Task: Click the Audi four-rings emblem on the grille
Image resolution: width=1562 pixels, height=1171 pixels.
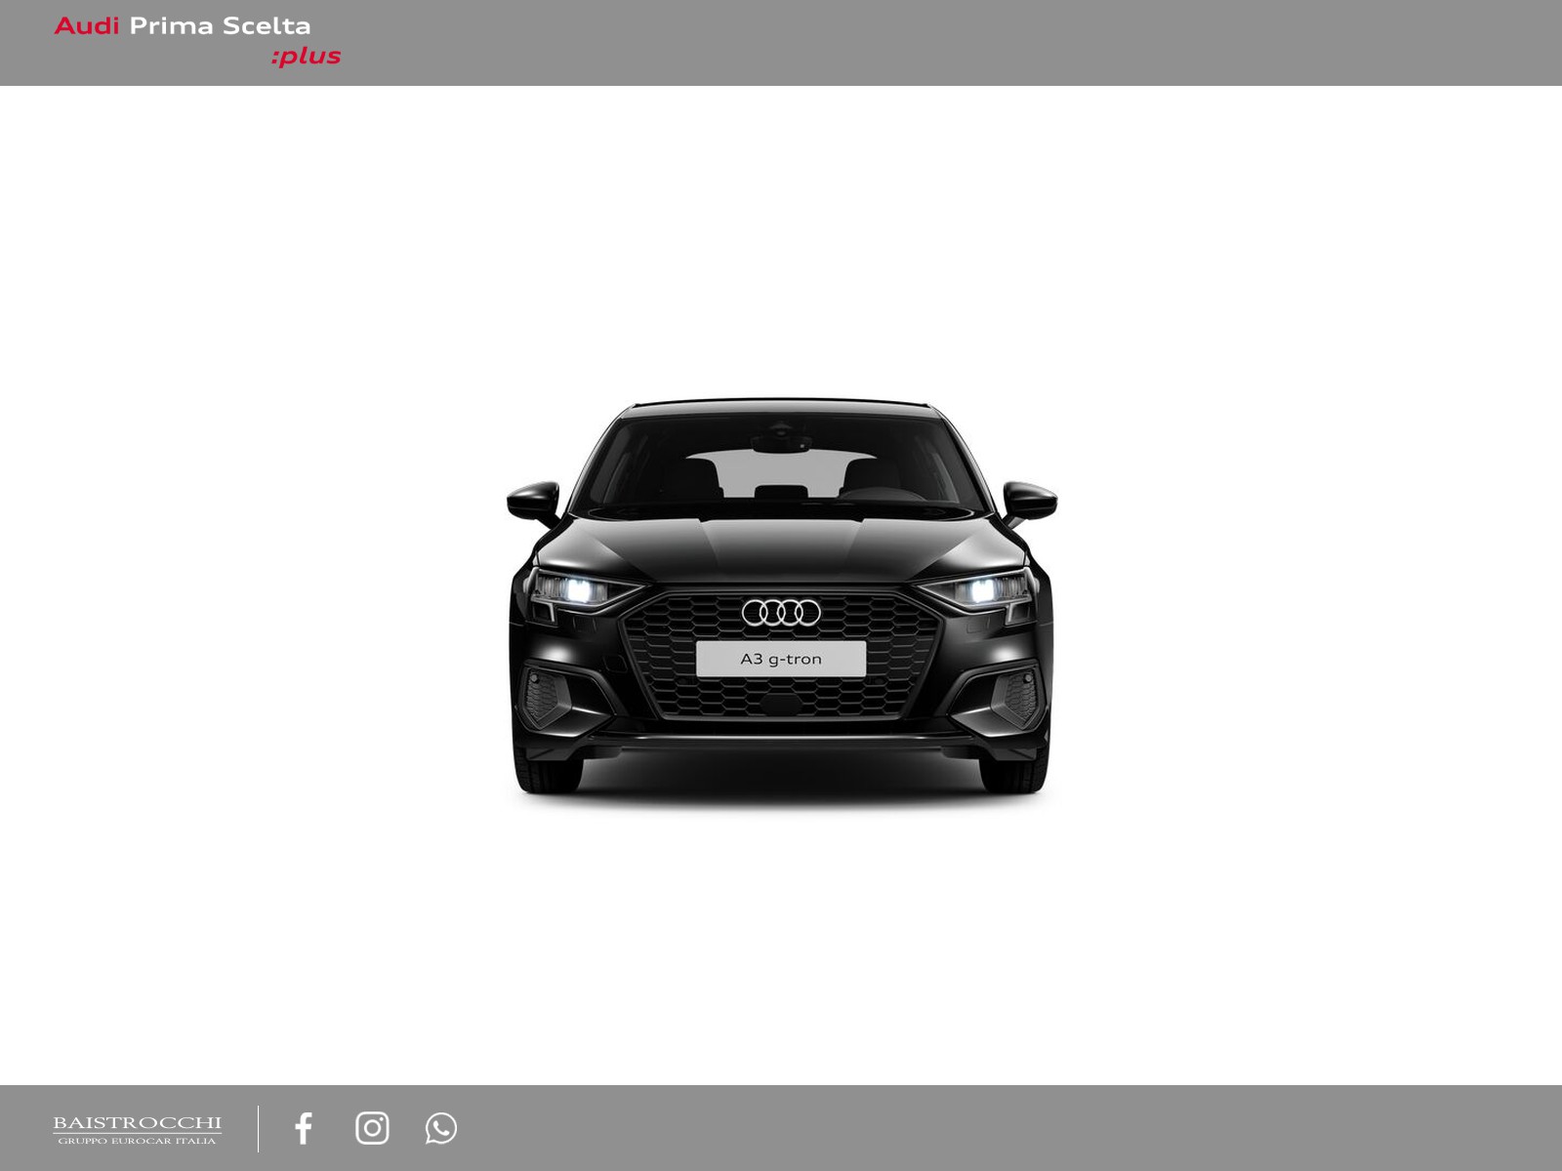Action: coord(781,613)
